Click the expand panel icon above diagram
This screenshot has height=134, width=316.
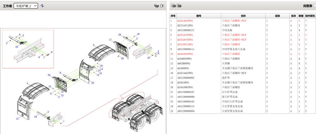click(162, 6)
